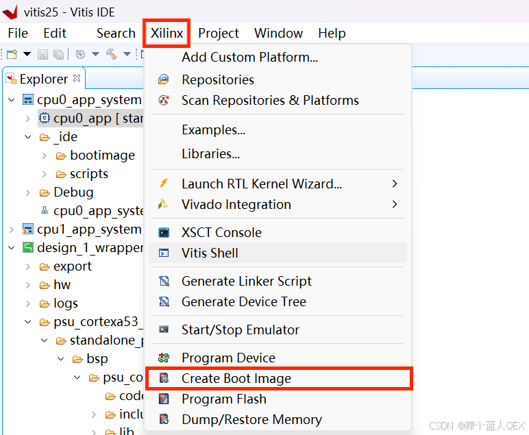Image resolution: width=529 pixels, height=435 pixels.
Task: Click the Generate Linker Script icon
Action: pos(164,281)
